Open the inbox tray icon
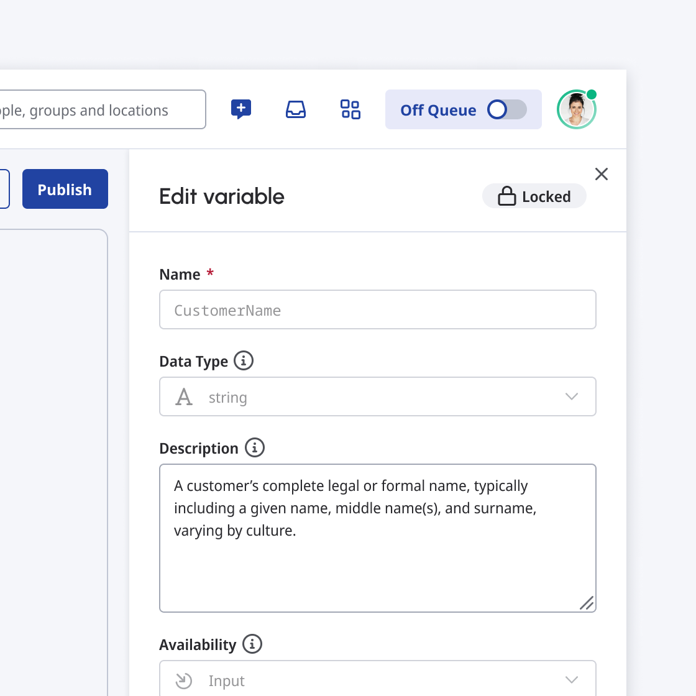This screenshot has width=696, height=696. tap(296, 109)
